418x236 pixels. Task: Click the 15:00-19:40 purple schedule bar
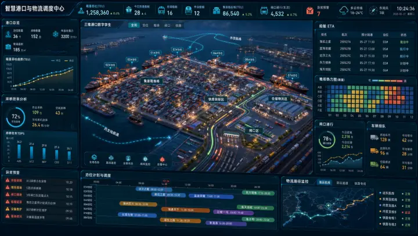point(233,213)
